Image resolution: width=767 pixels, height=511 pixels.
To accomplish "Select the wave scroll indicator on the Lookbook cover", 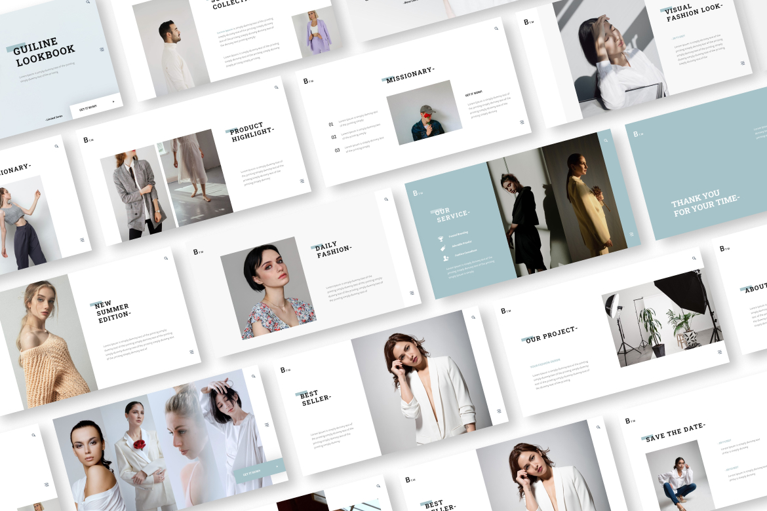I will (x=102, y=50).
